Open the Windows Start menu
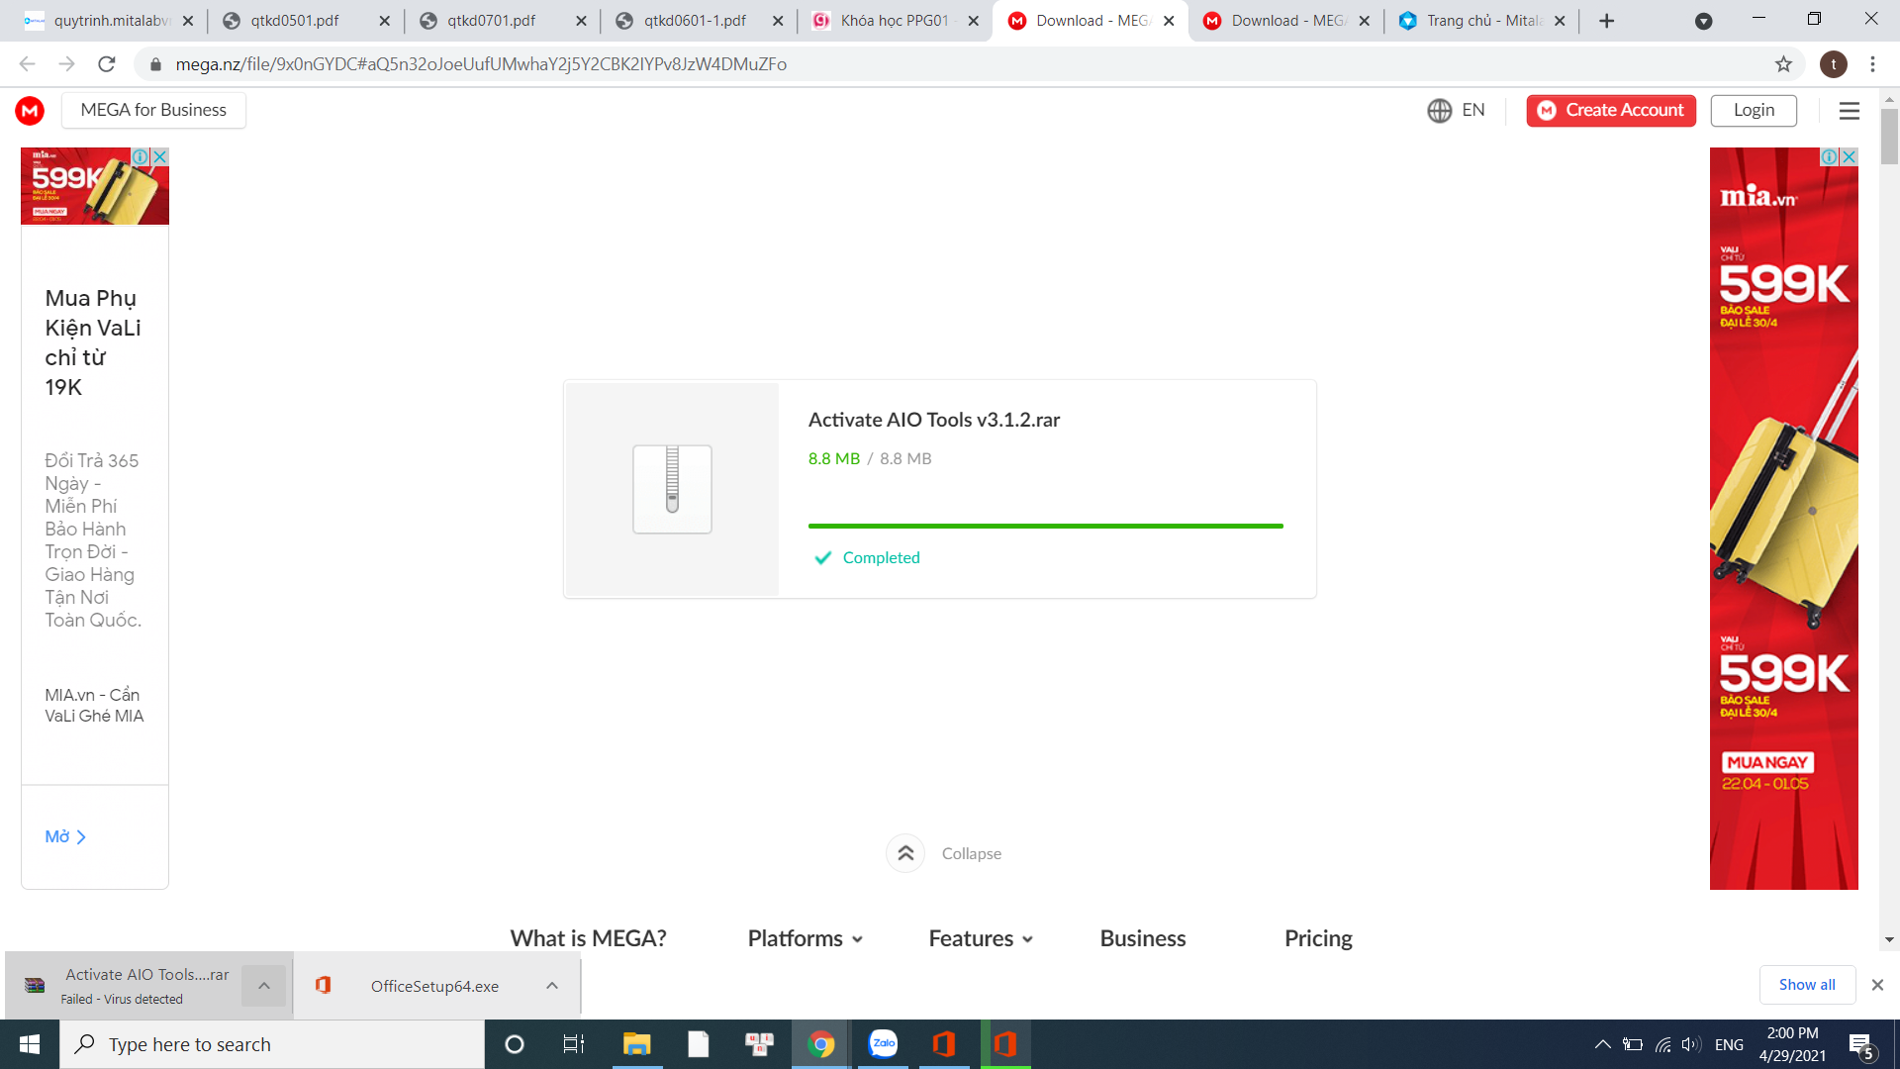 click(x=30, y=1044)
